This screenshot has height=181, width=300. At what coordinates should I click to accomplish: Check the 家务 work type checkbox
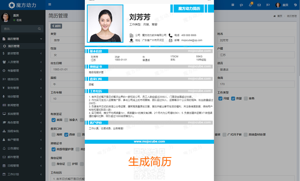pos(246,98)
